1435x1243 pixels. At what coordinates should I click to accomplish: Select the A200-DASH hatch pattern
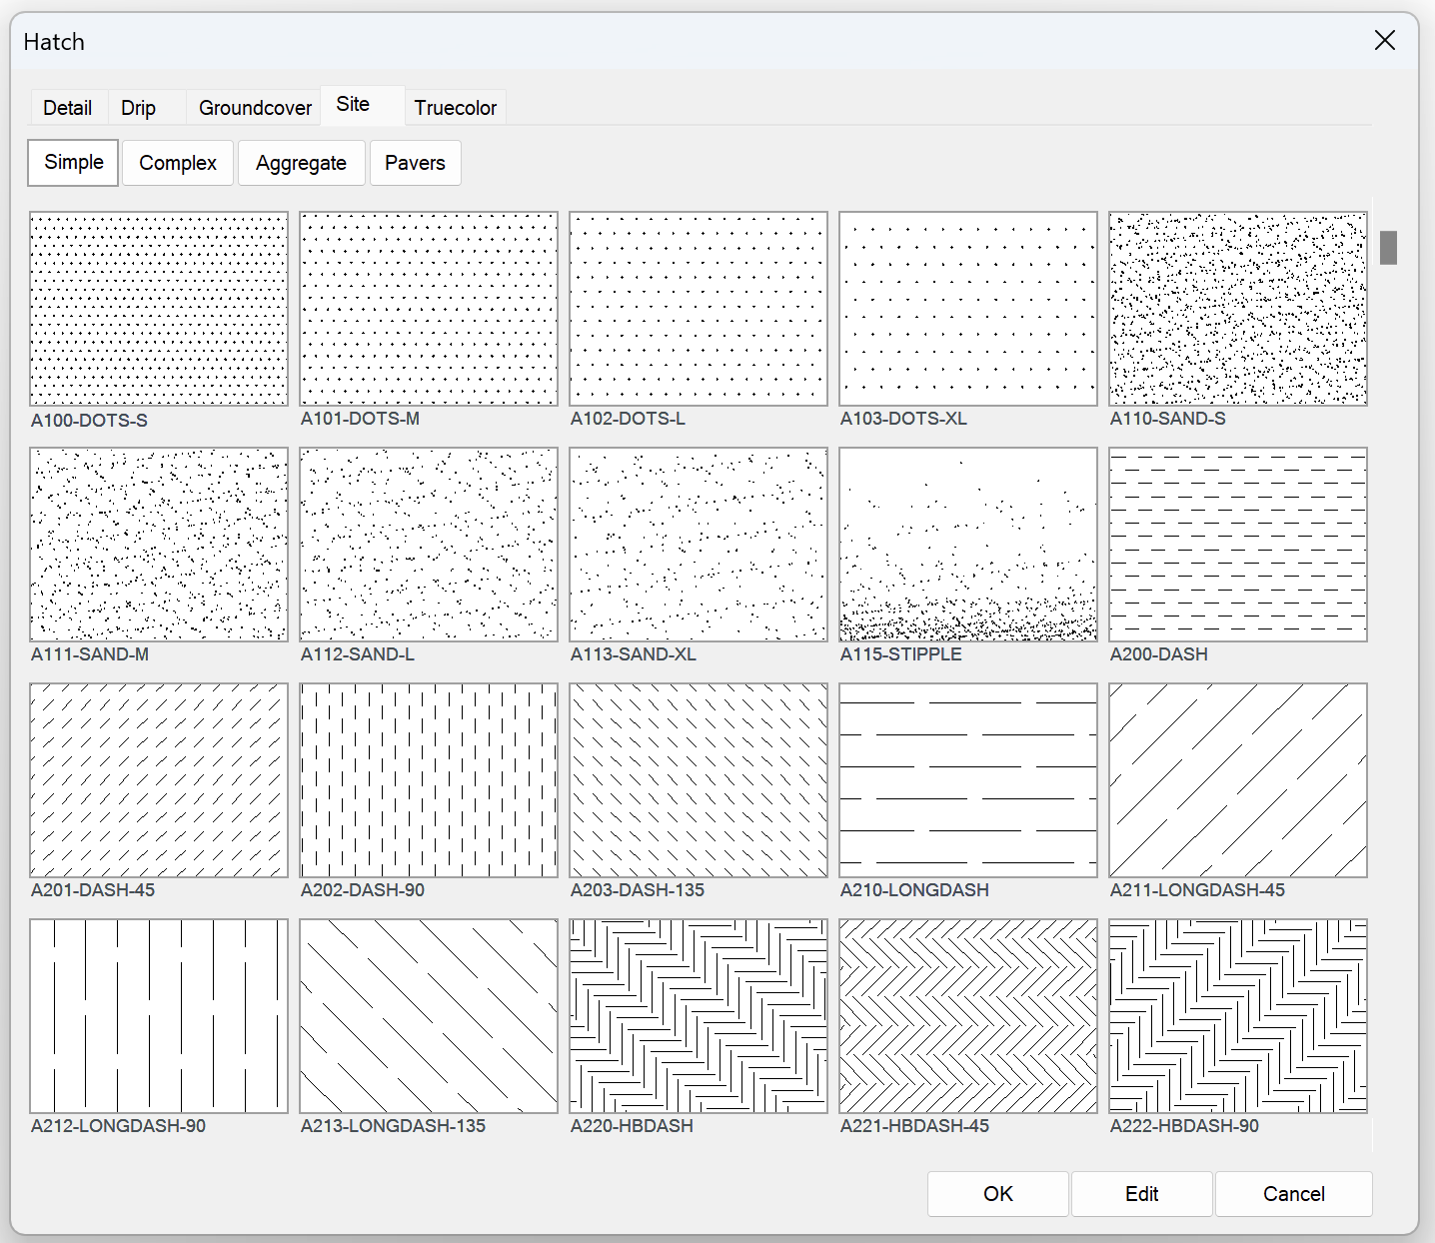[x=1238, y=545]
